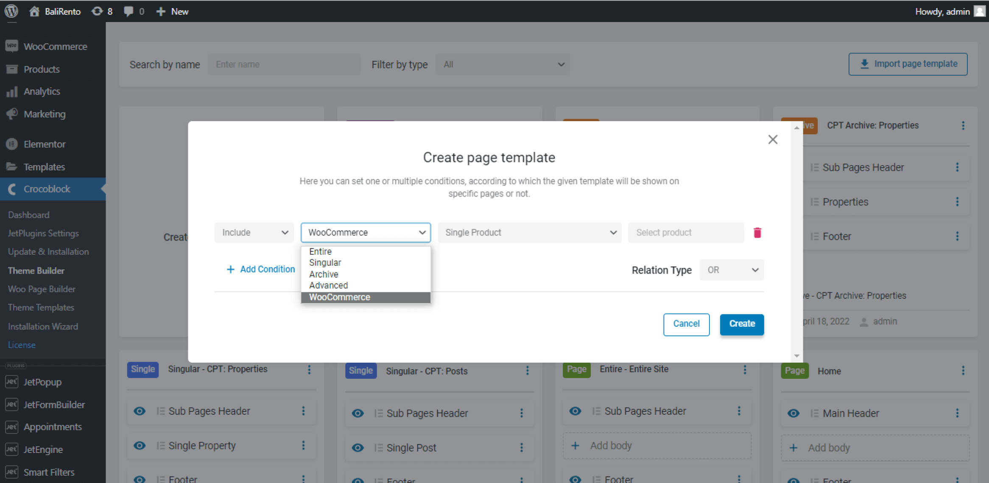Open kebab menu for Singular - CPT: Posts
This screenshot has height=483, width=989.
click(527, 371)
